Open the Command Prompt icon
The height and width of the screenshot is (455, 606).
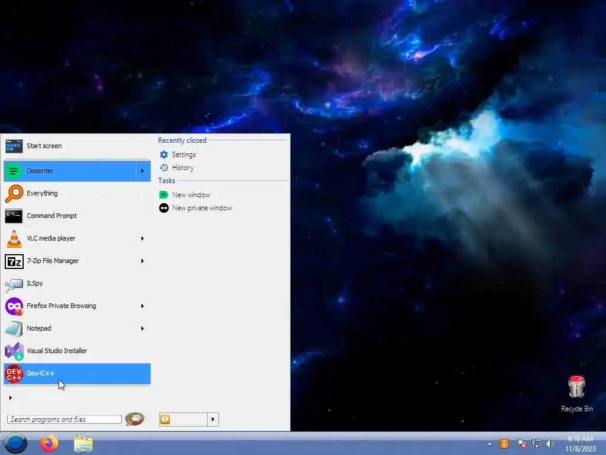coord(14,216)
